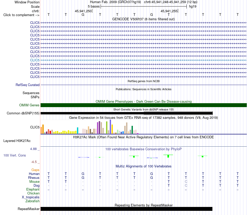Viewport: 247px width, 215px height.
Task: Click the tallest blue-violet GTEx expression bar
Action: pos(110,127)
